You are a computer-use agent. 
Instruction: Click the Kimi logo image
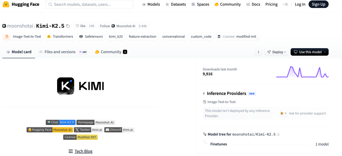tap(80, 86)
